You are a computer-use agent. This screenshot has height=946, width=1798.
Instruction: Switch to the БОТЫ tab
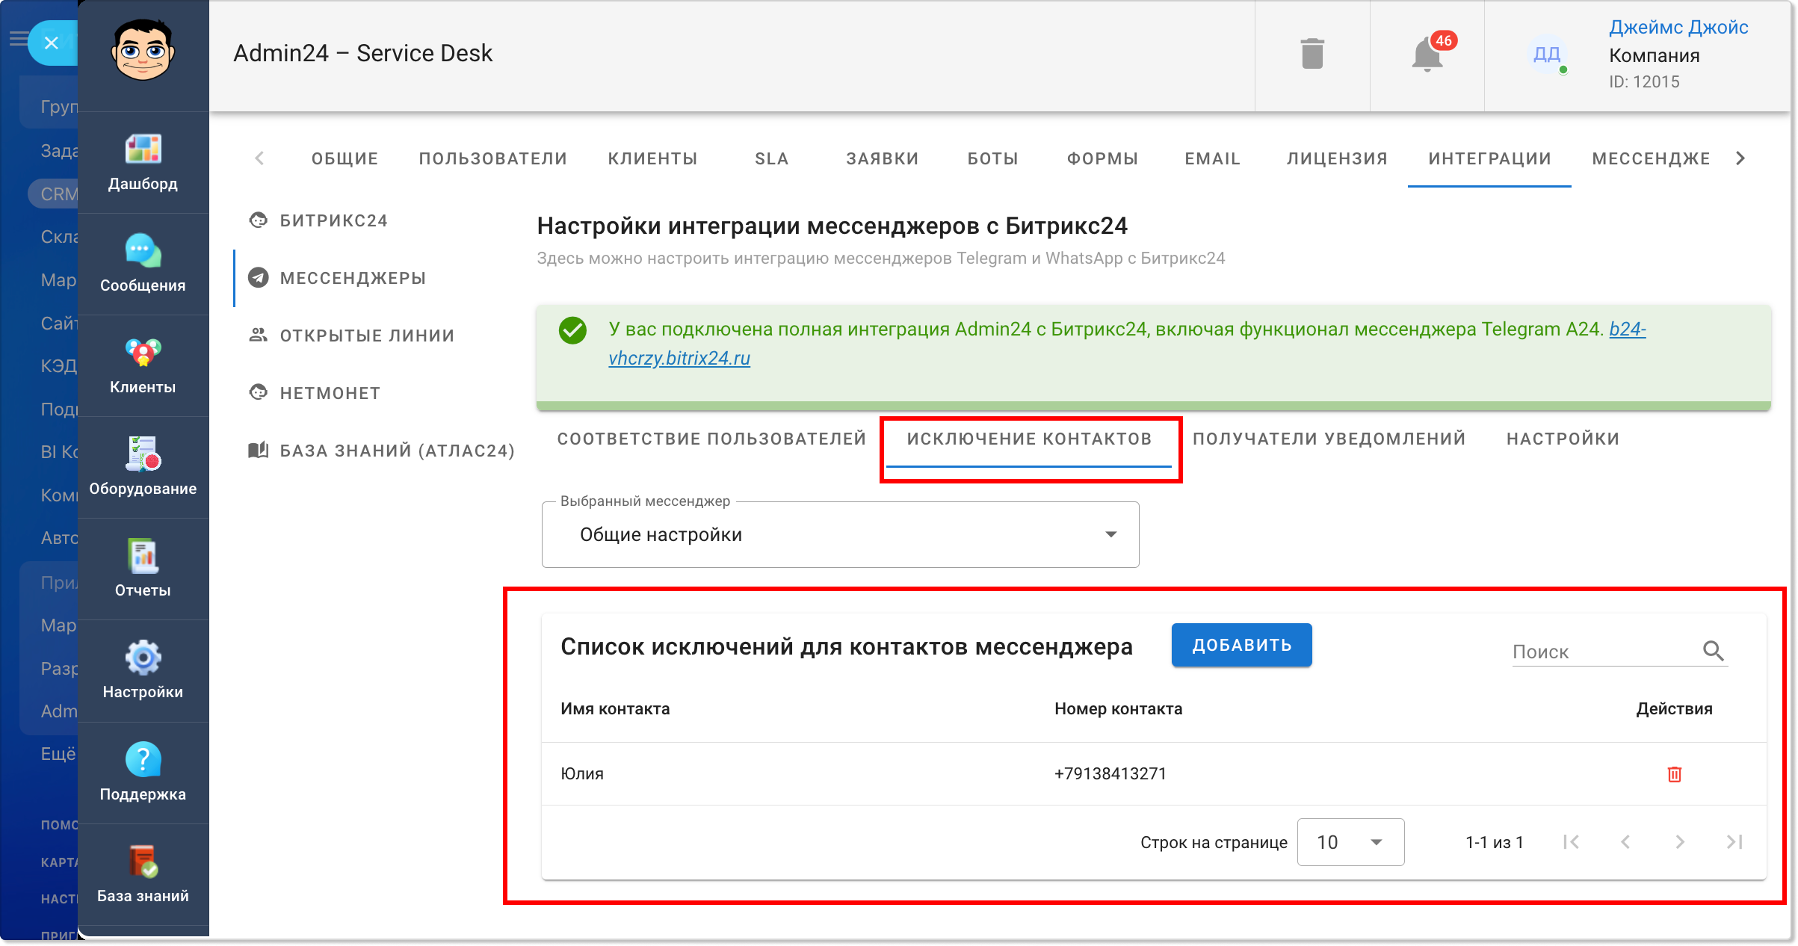[992, 158]
